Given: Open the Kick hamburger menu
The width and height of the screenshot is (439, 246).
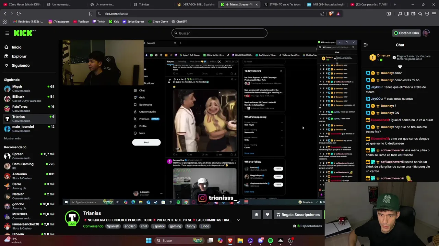Looking at the screenshot, I should 7,33.
